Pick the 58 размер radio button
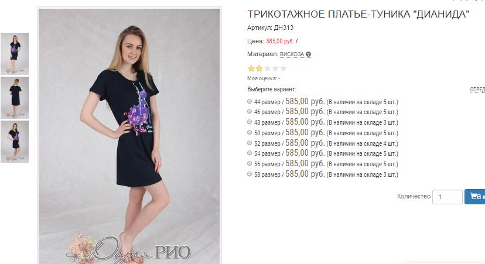 pyautogui.click(x=250, y=174)
